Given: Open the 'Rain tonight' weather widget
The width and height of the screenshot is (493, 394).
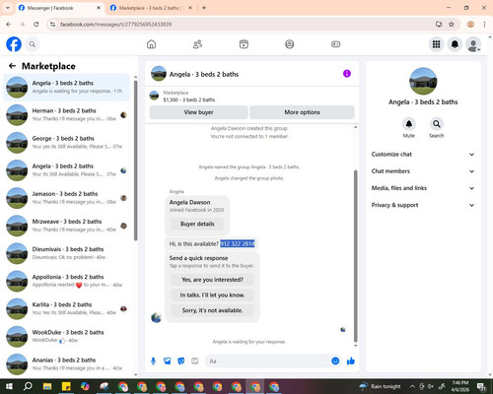Looking at the screenshot, I should click(x=381, y=386).
